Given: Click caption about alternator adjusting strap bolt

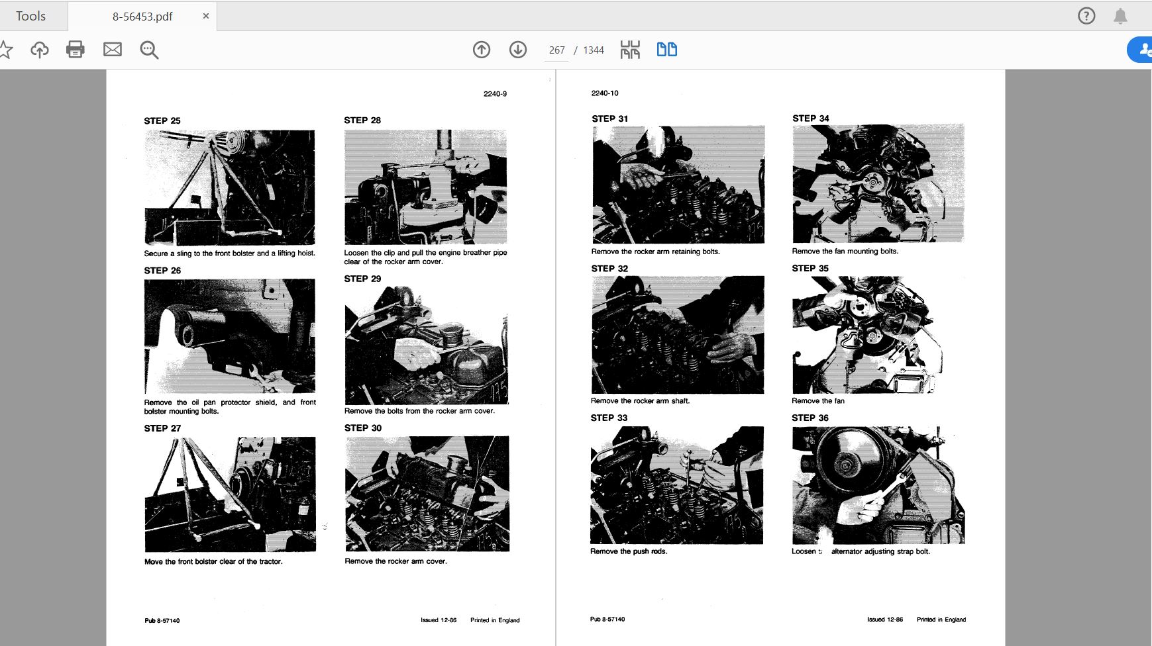Looking at the screenshot, I should point(861,551).
